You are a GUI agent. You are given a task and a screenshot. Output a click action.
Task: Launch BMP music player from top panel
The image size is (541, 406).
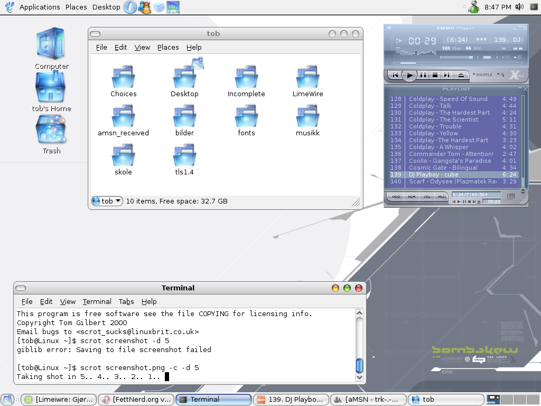[x=173, y=7]
